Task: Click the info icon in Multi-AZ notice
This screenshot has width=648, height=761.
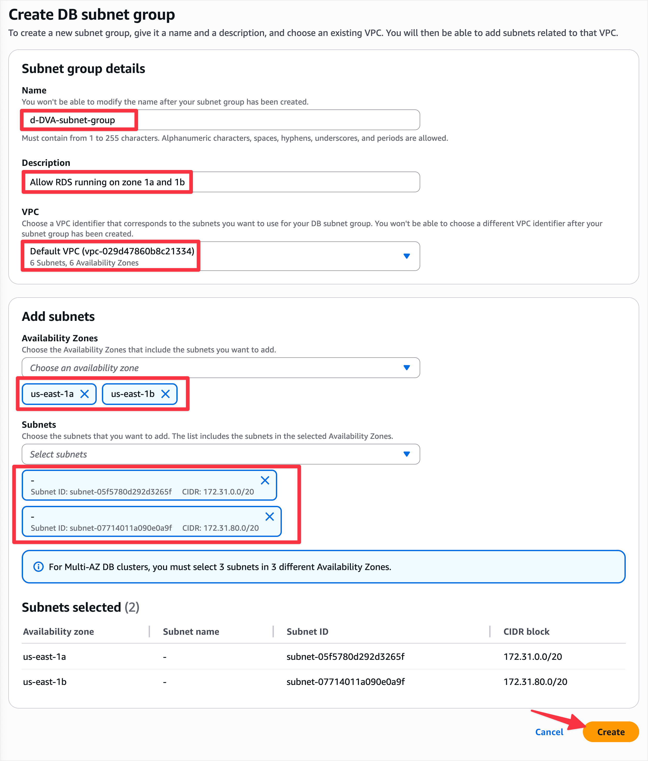Action: coord(38,567)
